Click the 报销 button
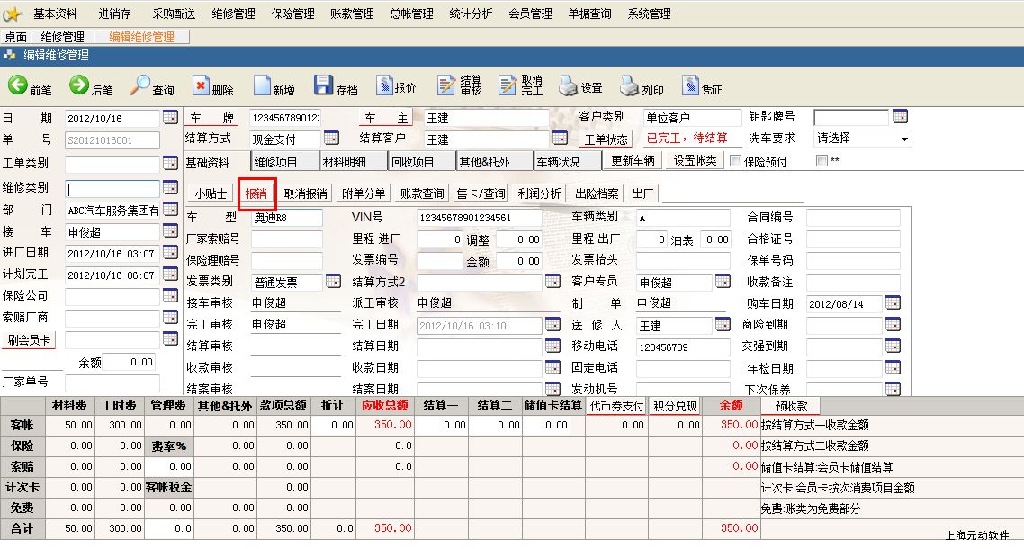The height and width of the screenshot is (549, 1024). coord(256,193)
